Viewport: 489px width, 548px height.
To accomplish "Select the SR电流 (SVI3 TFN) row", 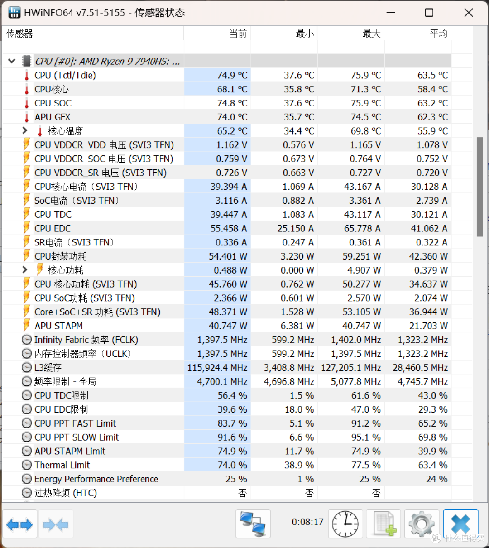I will click(227, 242).
